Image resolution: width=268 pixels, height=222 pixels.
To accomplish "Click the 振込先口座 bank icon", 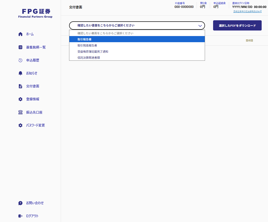I will 20,112.
